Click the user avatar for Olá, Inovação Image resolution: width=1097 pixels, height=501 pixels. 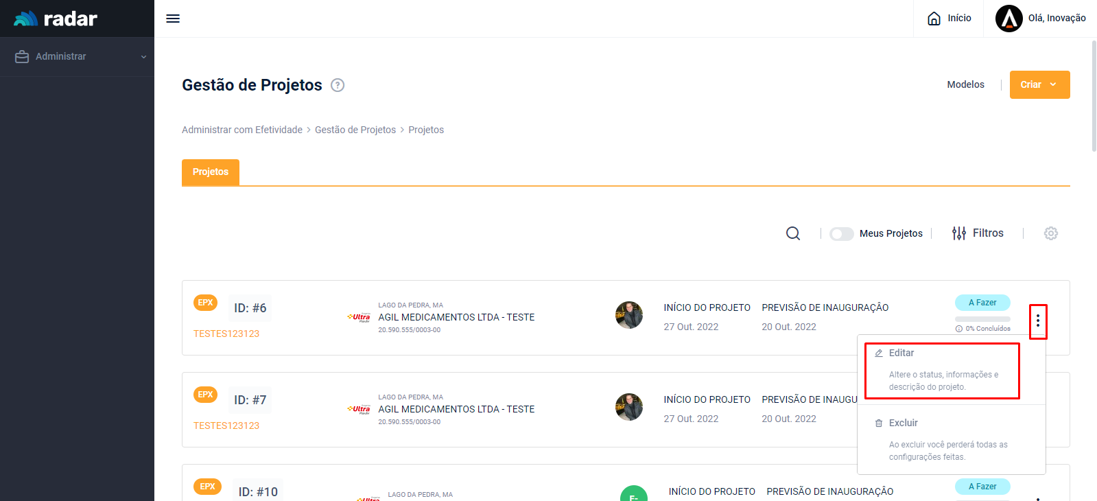click(1008, 19)
